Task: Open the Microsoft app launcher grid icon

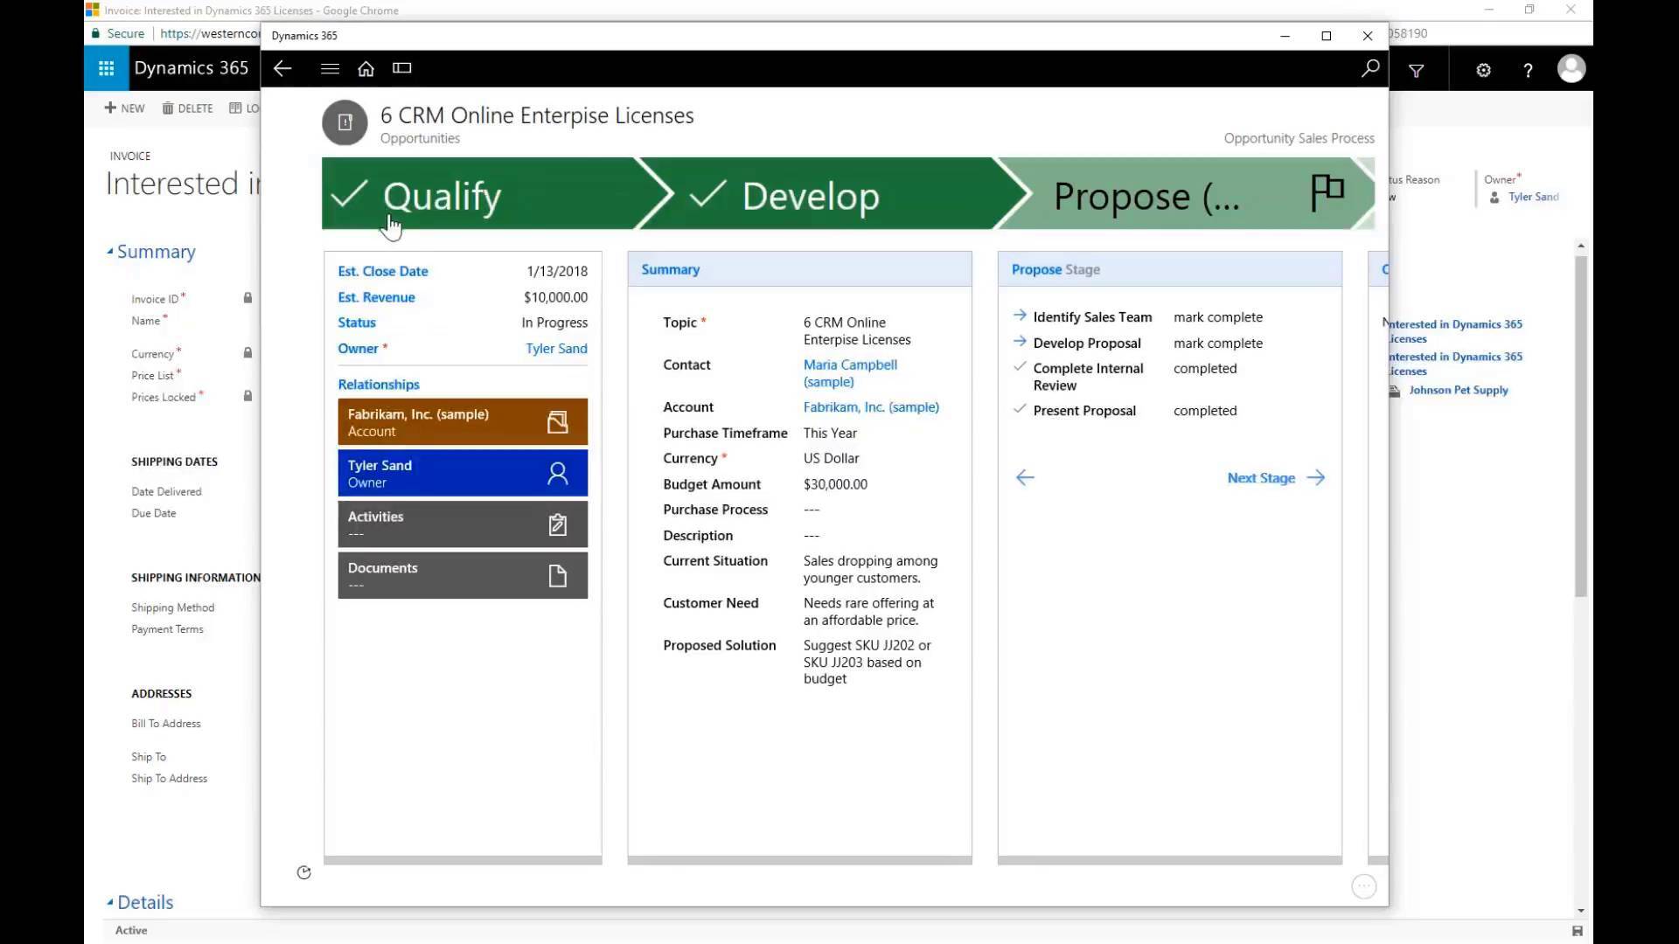Action: pos(106,68)
